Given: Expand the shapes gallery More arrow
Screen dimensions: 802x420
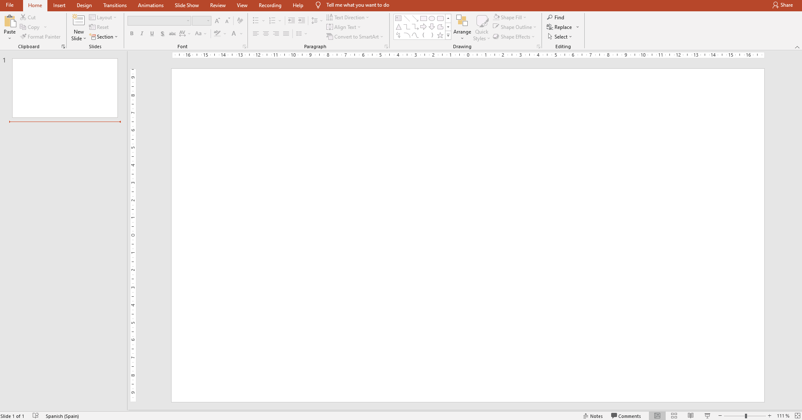Looking at the screenshot, I should (448, 36).
